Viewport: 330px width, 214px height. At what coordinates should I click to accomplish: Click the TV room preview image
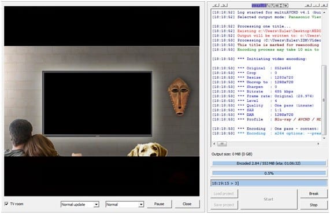(102, 101)
